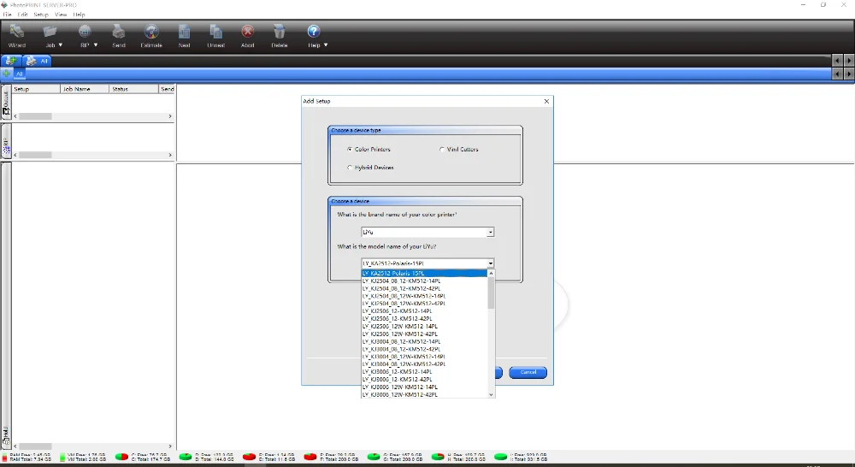This screenshot has width=855, height=467.
Task: Click the RIP globe icon
Action: 85,32
